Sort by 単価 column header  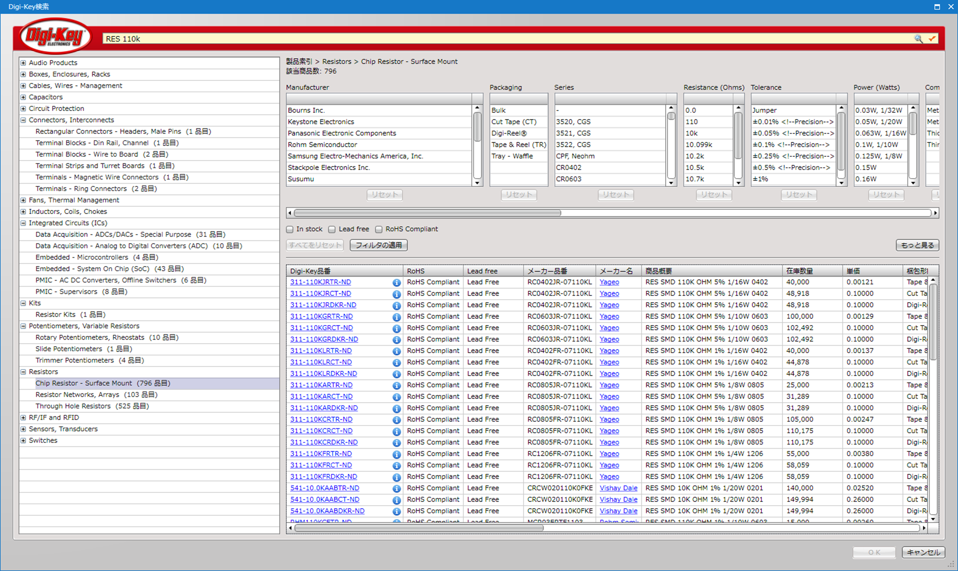[x=872, y=271]
